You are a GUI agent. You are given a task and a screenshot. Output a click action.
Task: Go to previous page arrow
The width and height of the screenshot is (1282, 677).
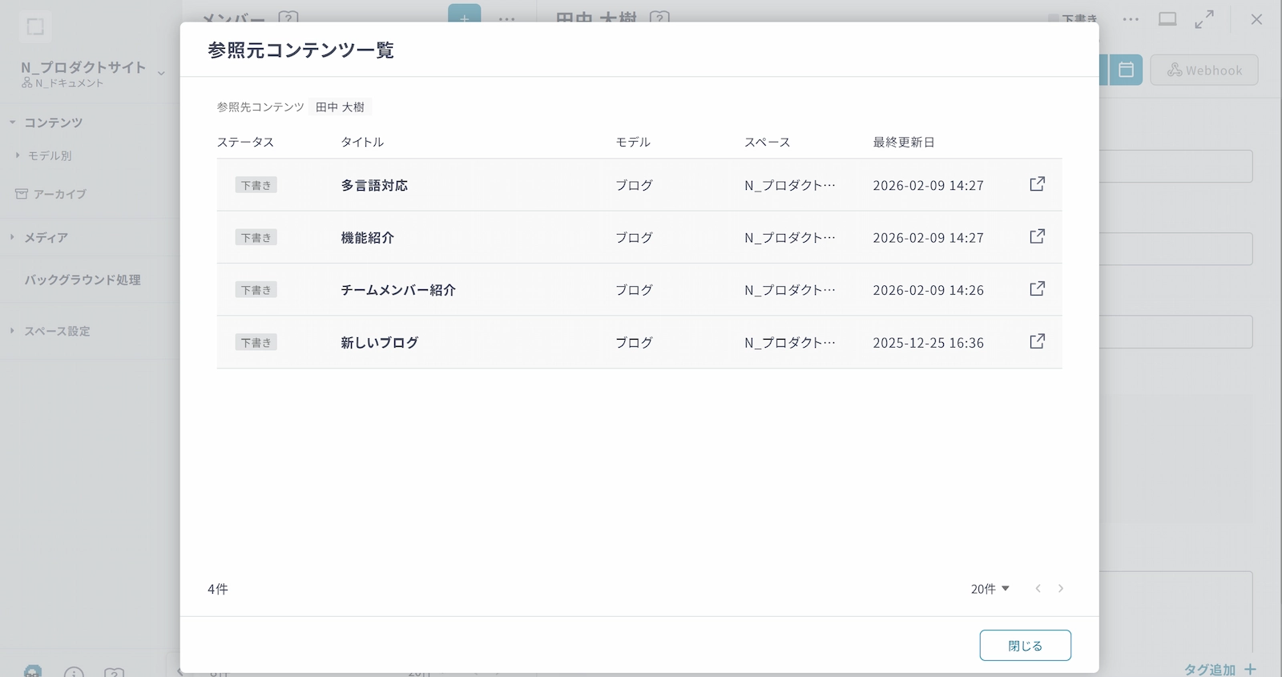click(1038, 589)
